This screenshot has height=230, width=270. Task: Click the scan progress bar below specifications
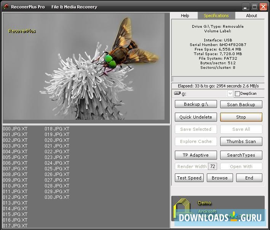point(218,79)
